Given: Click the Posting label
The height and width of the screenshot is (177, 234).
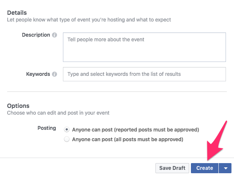Looking at the screenshot, I should click(x=47, y=128).
